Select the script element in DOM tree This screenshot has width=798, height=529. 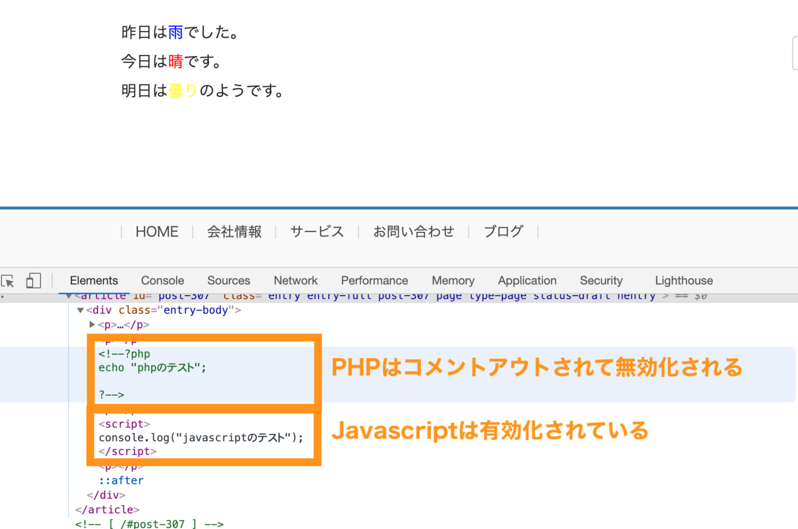point(124,424)
